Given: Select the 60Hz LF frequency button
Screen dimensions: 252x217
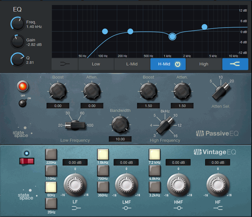Looking at the screenshot, I should 51,187.
